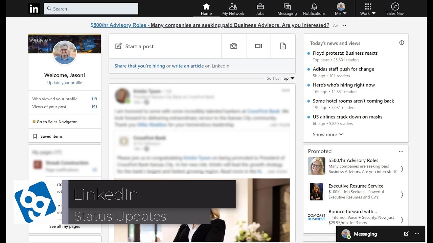This screenshot has width=433, height=243.
Task: Open the ad options three-dot menu at the top
Action: click(344, 25)
